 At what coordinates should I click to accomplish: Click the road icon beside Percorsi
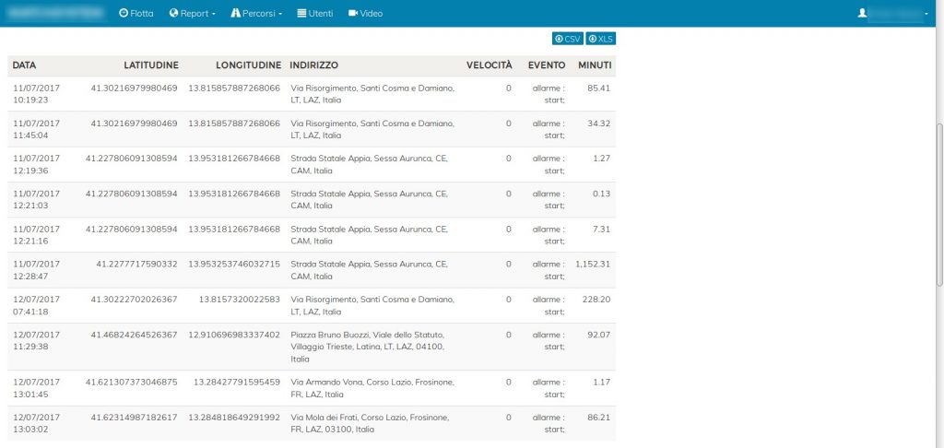235,14
